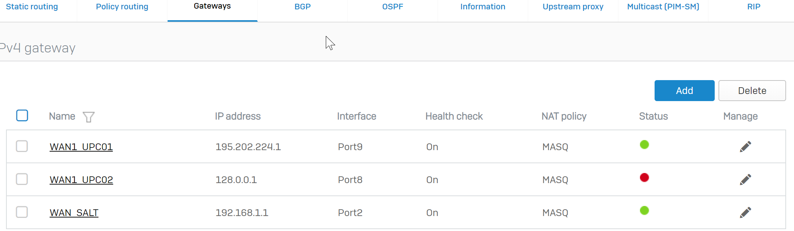Tick the select-all checkbox in header

click(x=22, y=115)
